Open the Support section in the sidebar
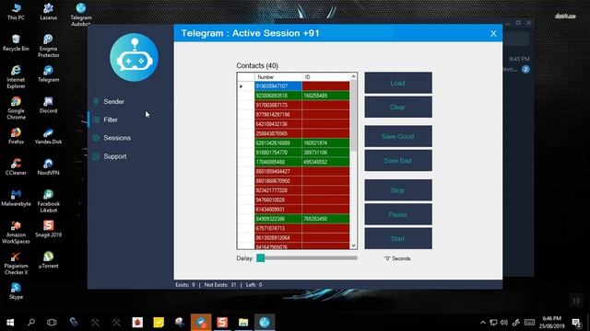This screenshot has width=590, height=331. (114, 156)
